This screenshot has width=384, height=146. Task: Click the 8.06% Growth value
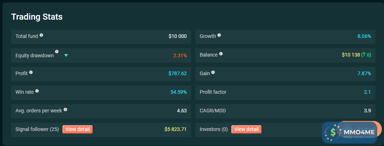click(x=364, y=36)
